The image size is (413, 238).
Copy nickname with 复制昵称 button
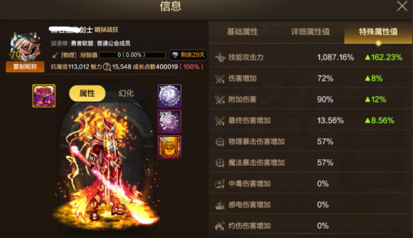pos(25,67)
